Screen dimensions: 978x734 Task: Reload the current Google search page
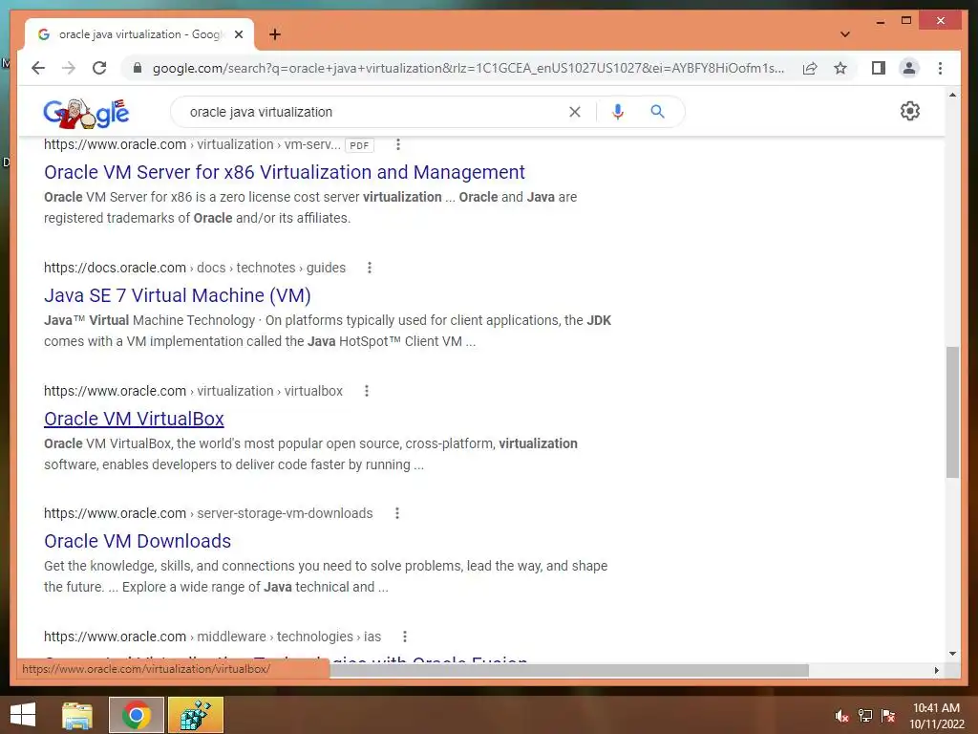(x=99, y=68)
